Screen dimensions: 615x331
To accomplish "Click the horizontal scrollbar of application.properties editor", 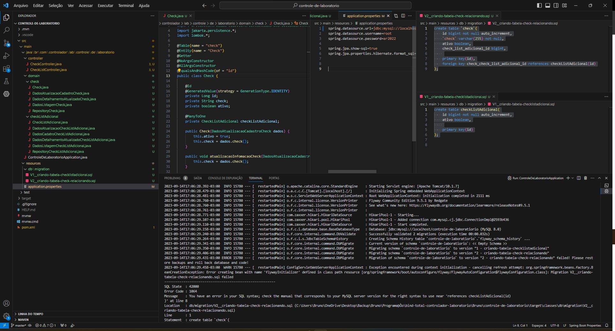I will 352,172.
